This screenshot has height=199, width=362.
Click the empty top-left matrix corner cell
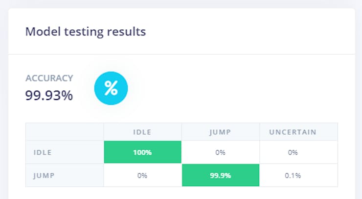65,132
